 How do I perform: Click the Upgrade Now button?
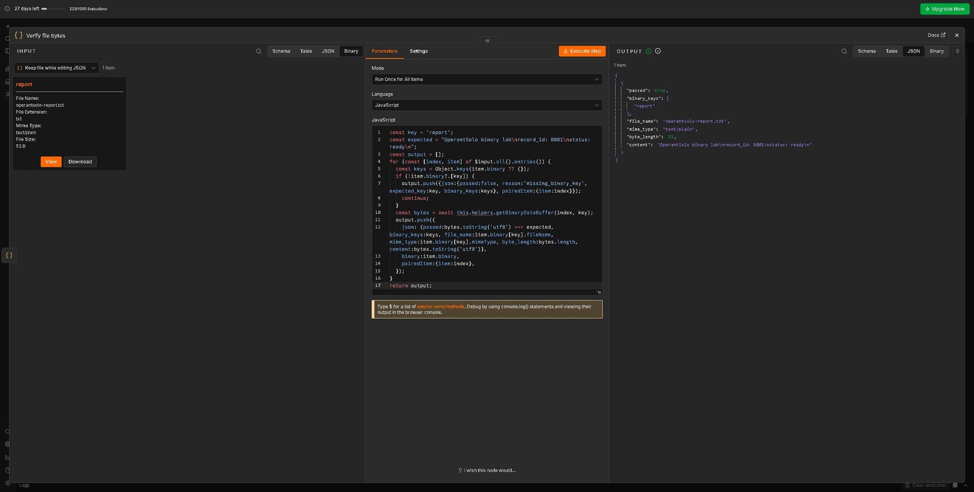click(x=945, y=9)
